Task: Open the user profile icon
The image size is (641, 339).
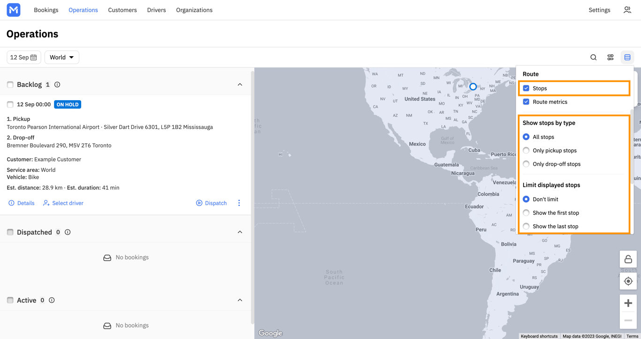Action: tap(627, 10)
